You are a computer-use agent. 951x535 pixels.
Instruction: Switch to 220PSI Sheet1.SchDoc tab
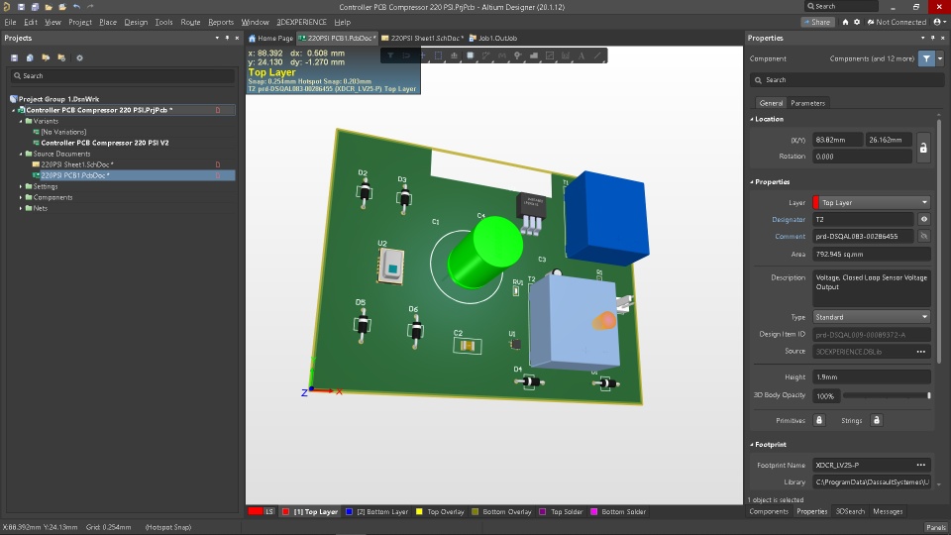423,39
